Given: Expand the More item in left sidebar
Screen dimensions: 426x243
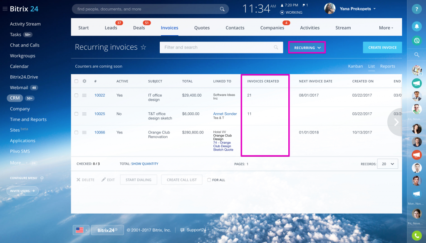Looking at the screenshot, I should 19,163.
